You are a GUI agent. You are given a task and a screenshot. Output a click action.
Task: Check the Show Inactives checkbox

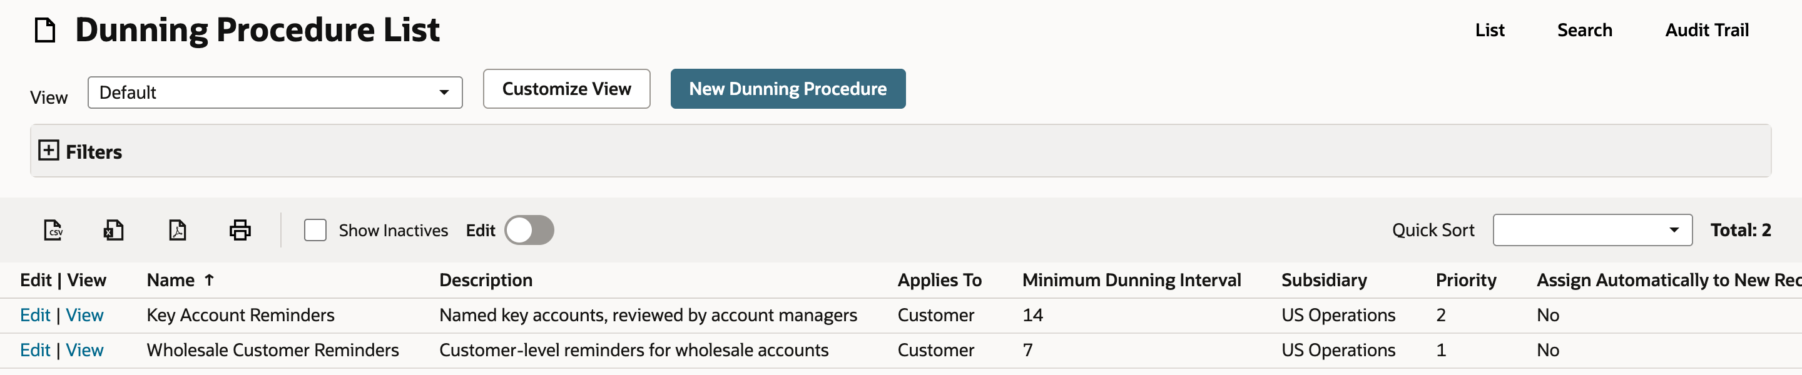pyautogui.click(x=315, y=230)
